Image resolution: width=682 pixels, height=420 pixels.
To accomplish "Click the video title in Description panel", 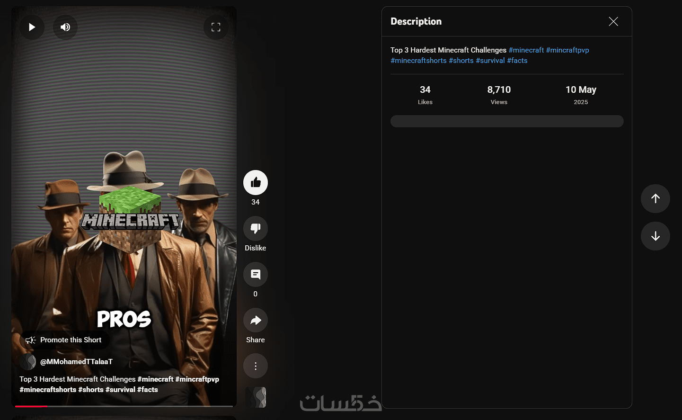I will click(x=448, y=50).
